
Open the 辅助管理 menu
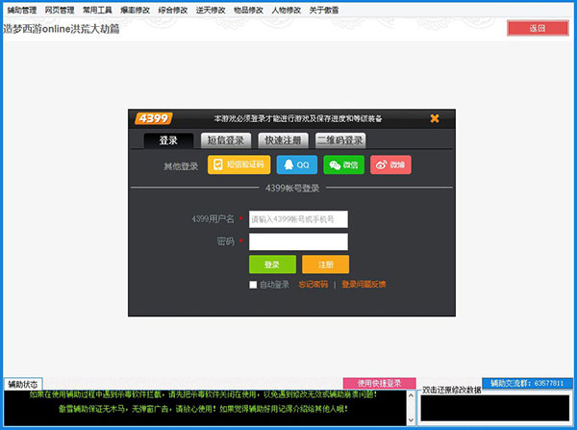[21, 10]
